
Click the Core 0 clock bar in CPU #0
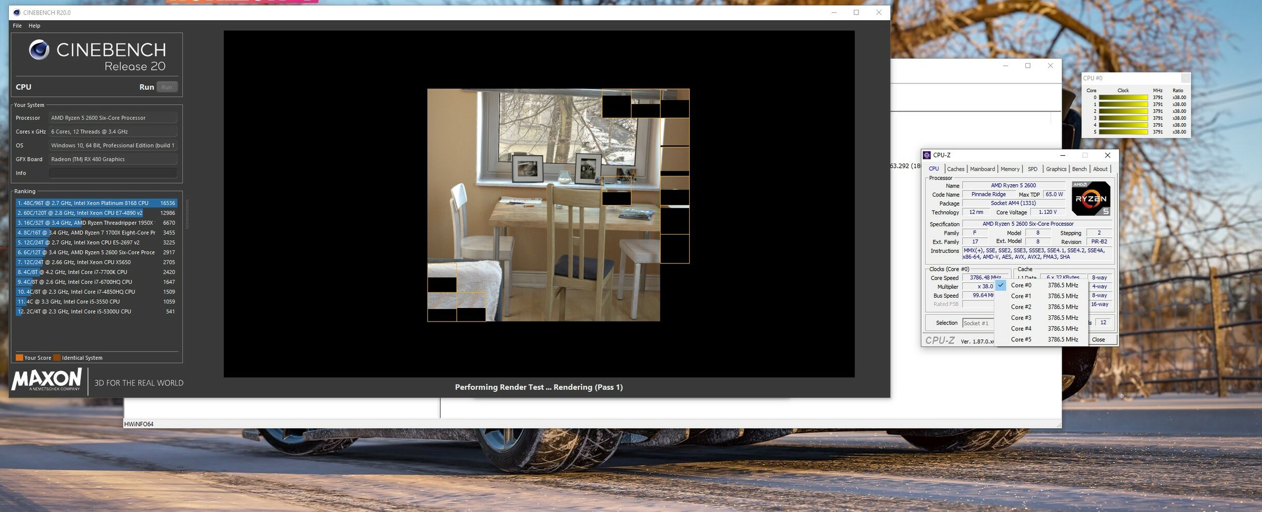[x=1123, y=97]
